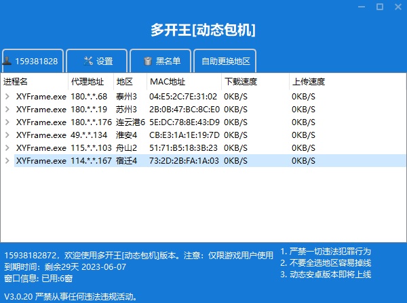Expand the XYFrame.exe row for 苏州3
Viewport: 407px width, 303px height.
click(7, 109)
